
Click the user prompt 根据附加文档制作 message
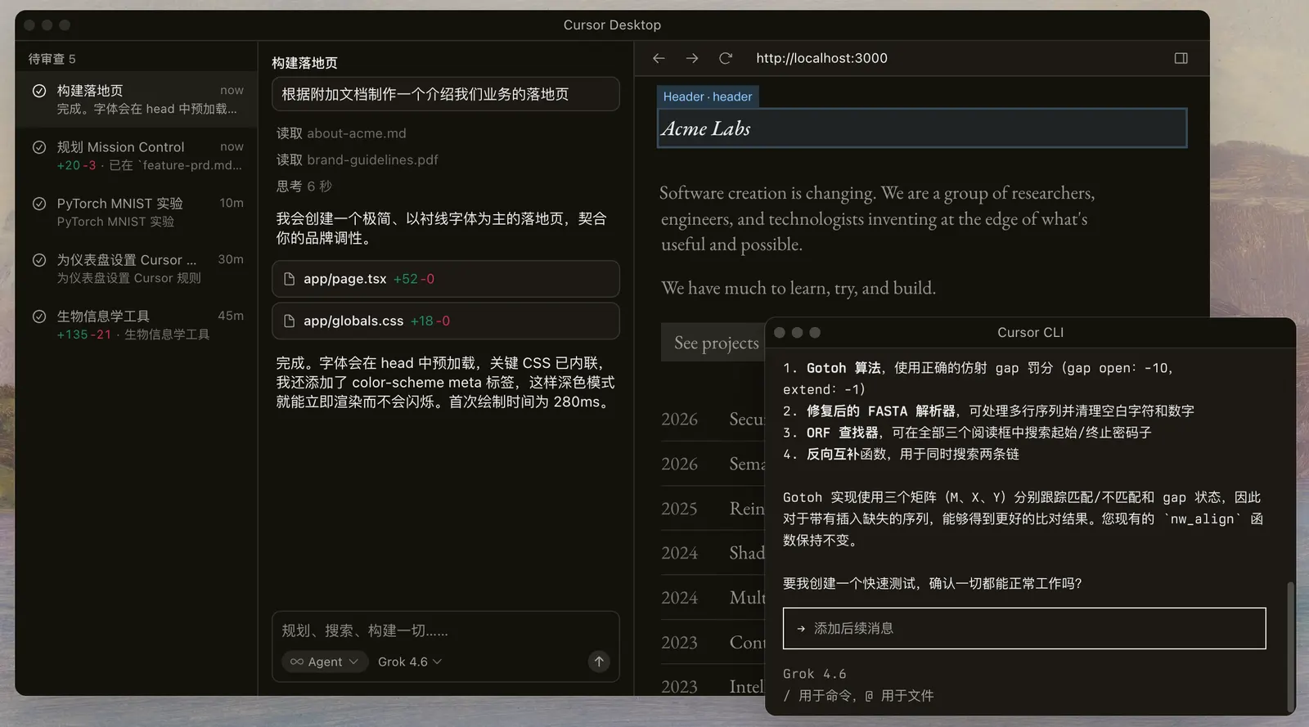(446, 94)
